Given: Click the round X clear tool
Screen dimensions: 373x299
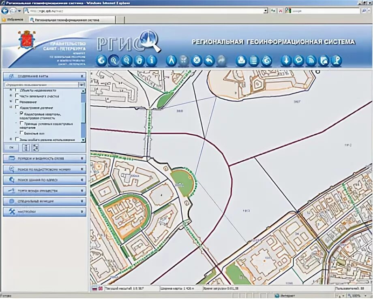Looking at the screenshot, I should [196, 60].
